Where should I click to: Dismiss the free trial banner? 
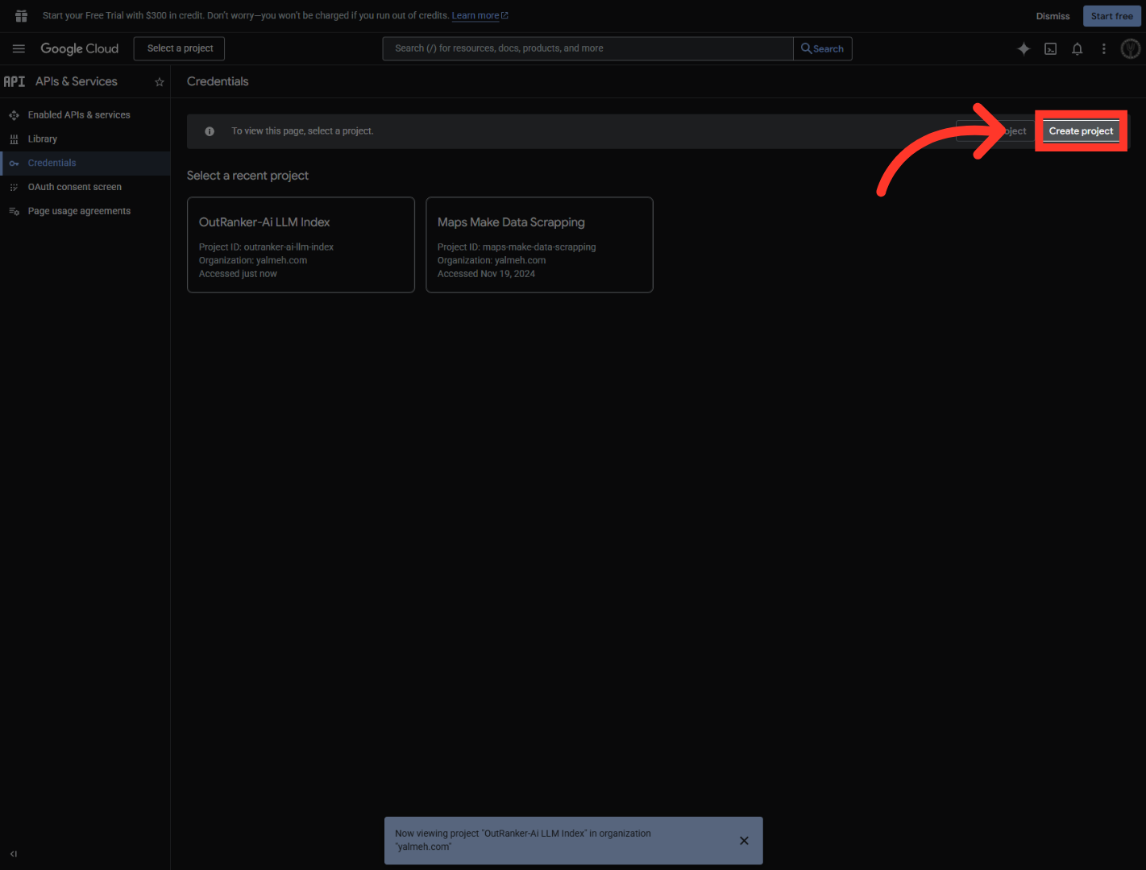[1053, 16]
